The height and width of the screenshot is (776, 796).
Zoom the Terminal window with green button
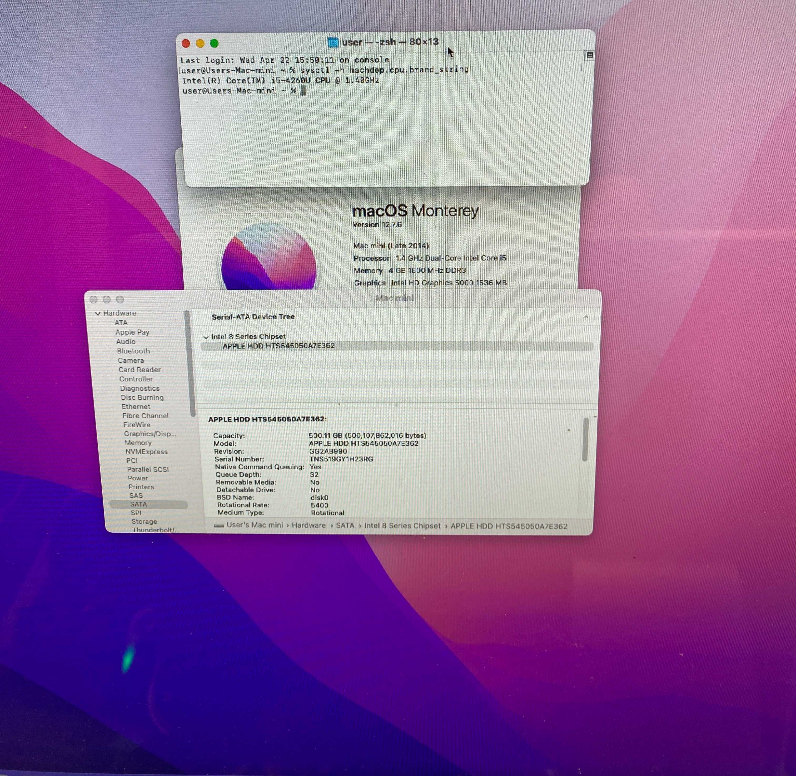[x=214, y=43]
